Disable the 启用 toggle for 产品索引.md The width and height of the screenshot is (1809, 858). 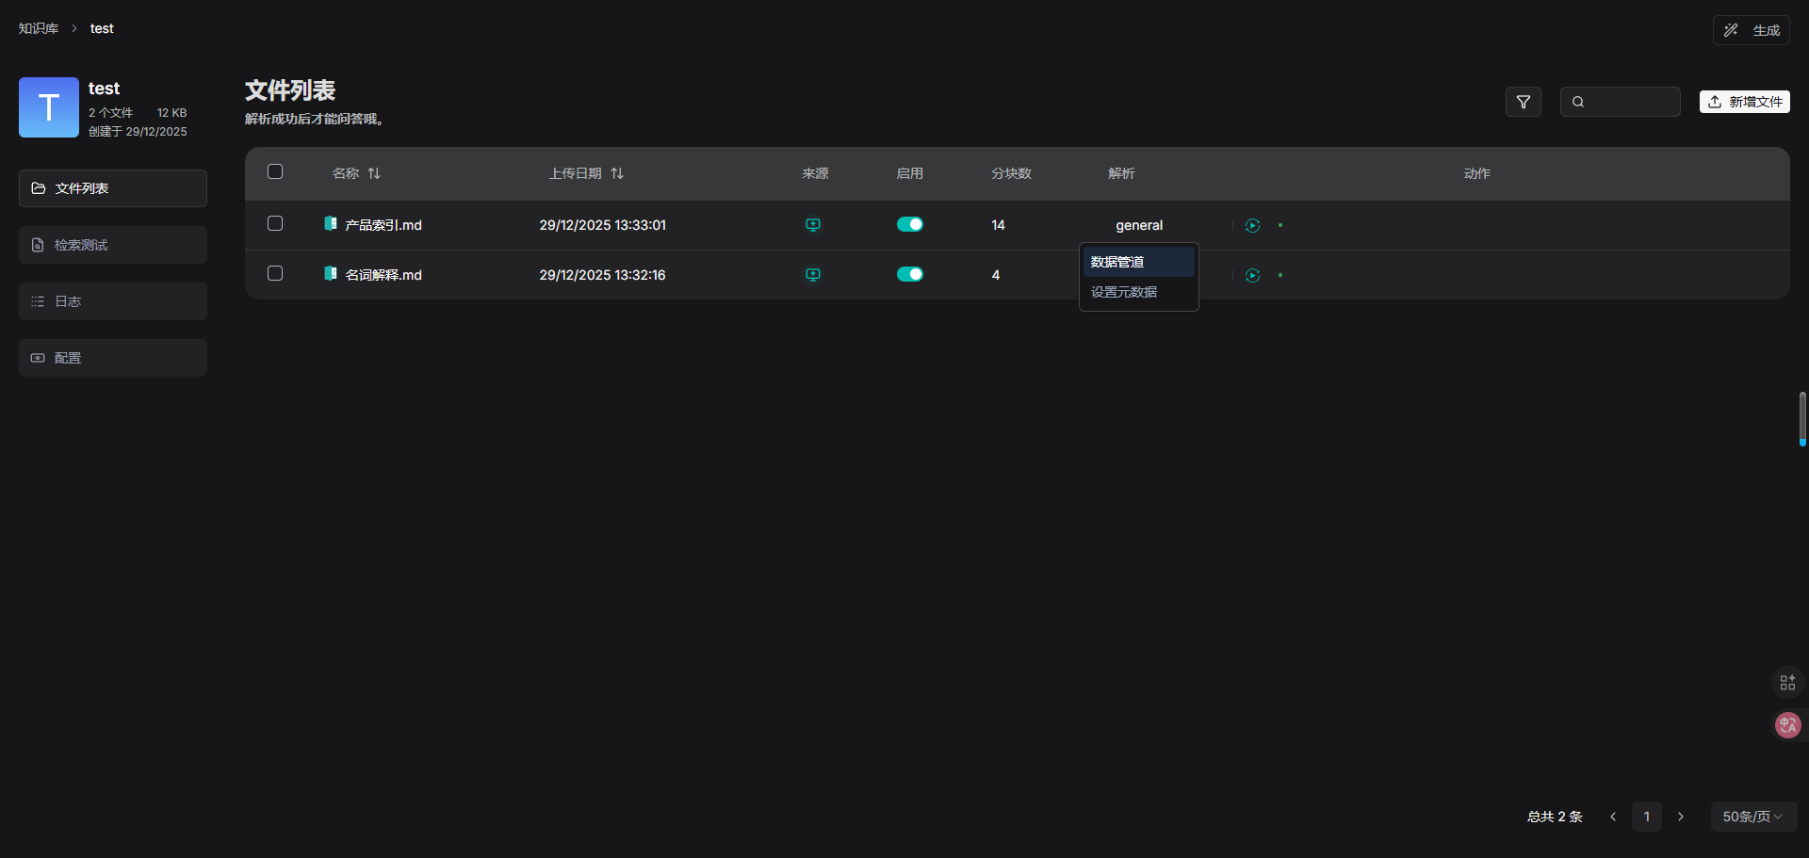point(909,224)
